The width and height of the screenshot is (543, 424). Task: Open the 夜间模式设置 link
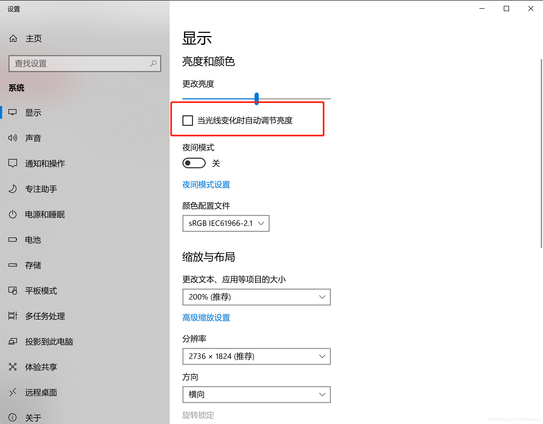pyautogui.click(x=206, y=184)
